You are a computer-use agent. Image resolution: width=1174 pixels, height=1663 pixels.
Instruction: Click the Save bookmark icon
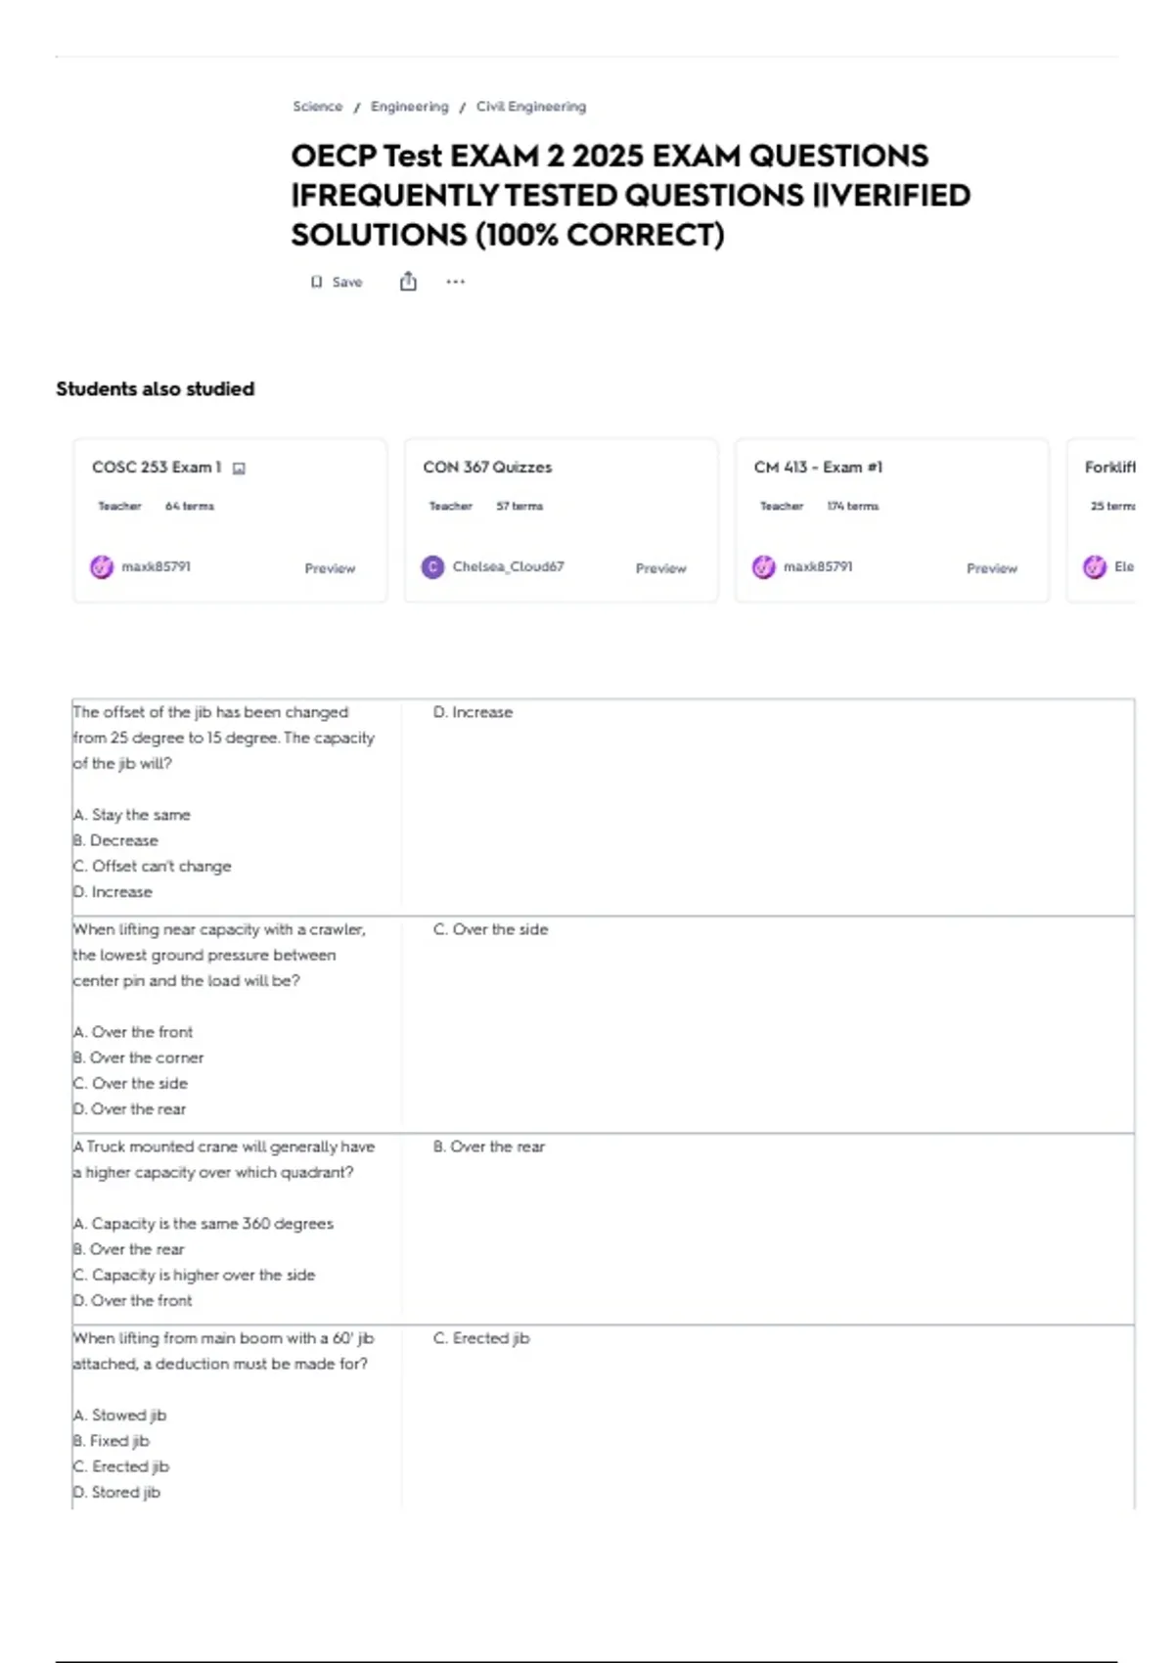[x=316, y=282]
